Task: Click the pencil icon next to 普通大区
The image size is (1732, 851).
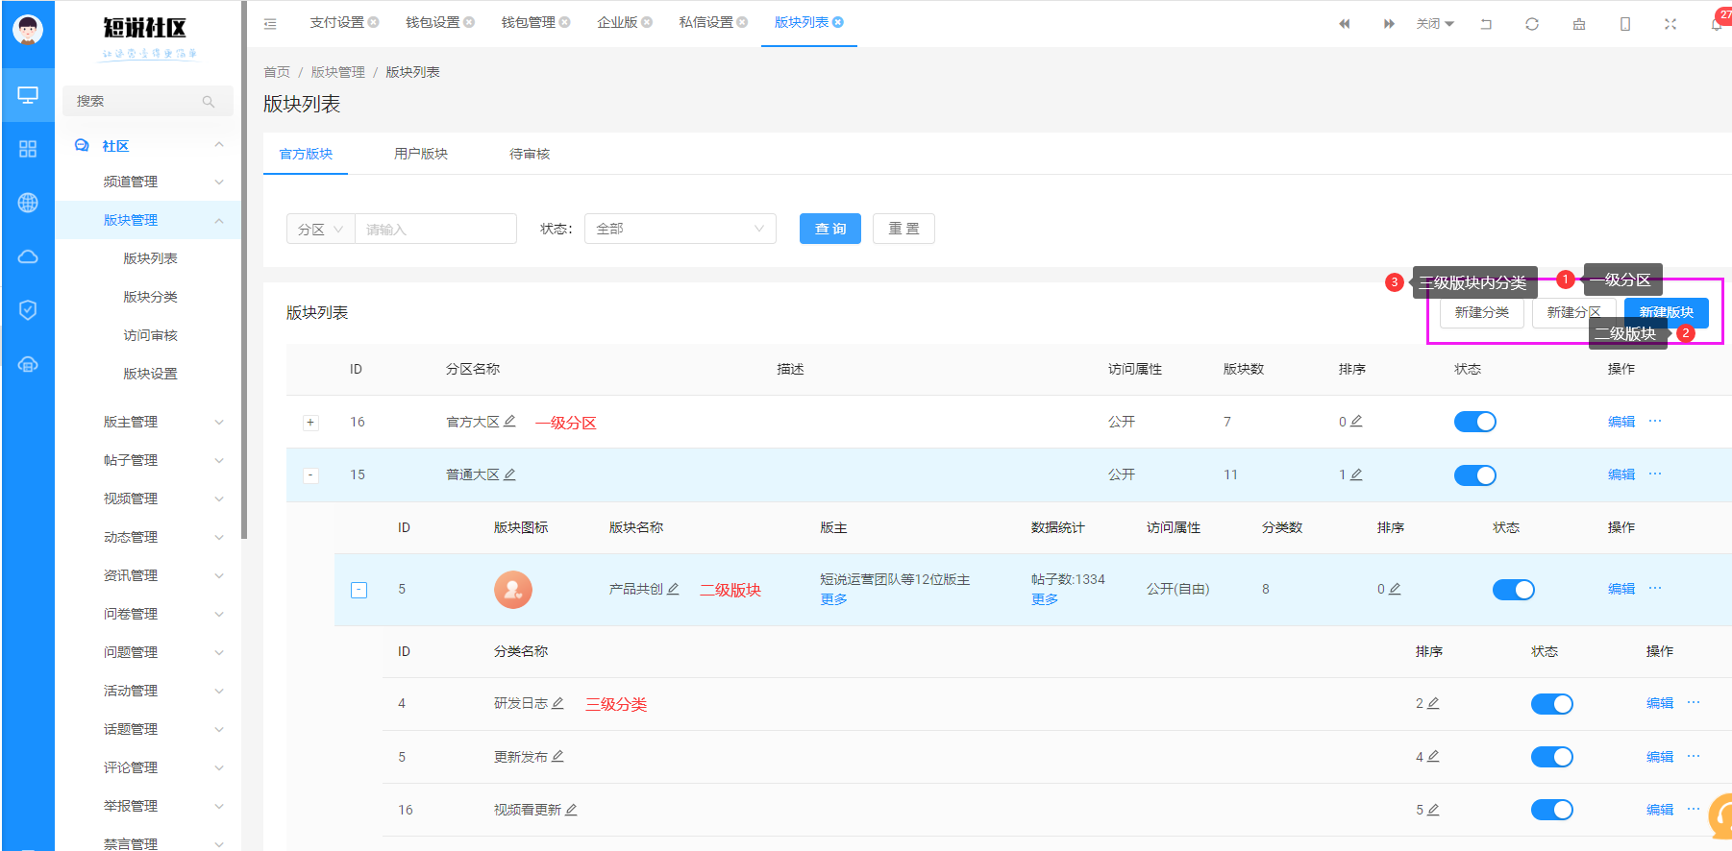Action: 509,474
